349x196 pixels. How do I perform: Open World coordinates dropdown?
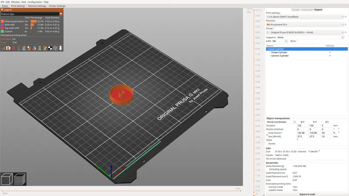coord(281,122)
